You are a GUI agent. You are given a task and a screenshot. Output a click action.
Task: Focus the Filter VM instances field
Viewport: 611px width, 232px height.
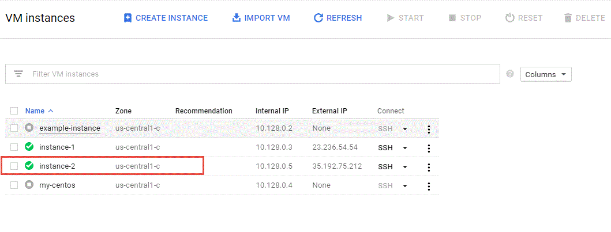tap(260, 74)
